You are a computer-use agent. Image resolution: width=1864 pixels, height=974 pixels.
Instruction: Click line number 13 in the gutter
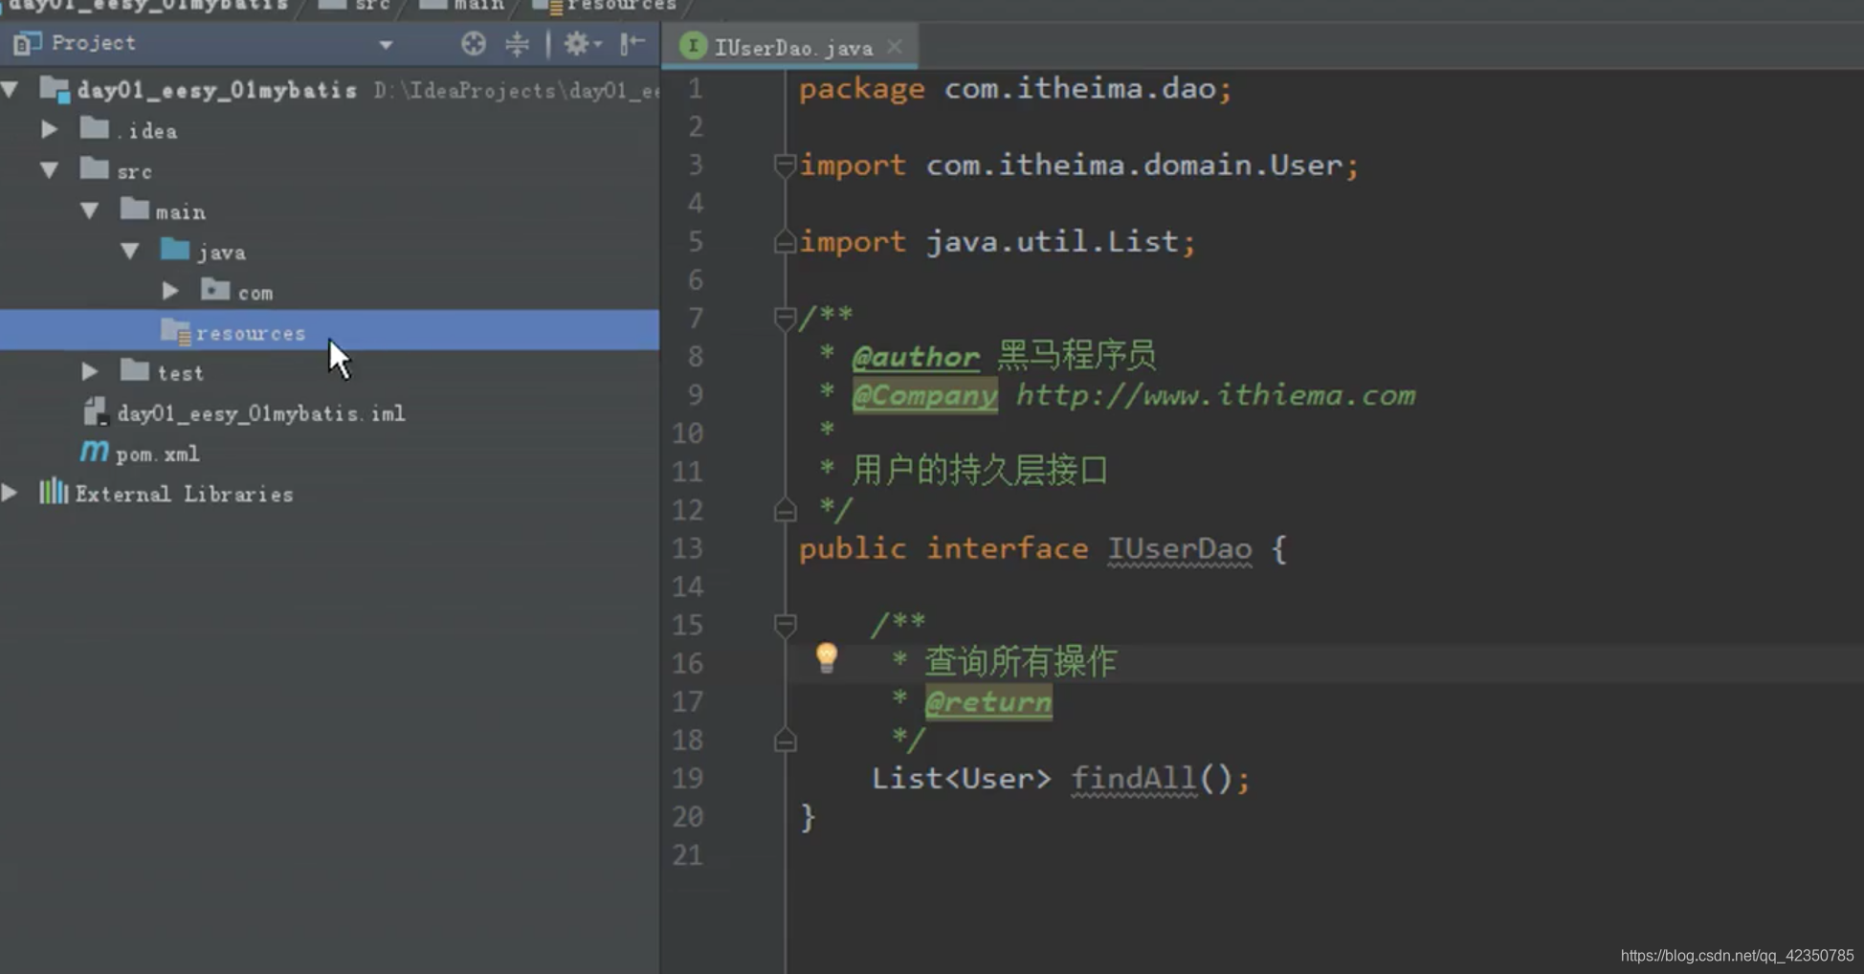pyautogui.click(x=687, y=548)
